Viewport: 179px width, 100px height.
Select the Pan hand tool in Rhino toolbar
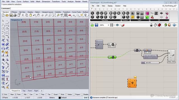[38, 15]
